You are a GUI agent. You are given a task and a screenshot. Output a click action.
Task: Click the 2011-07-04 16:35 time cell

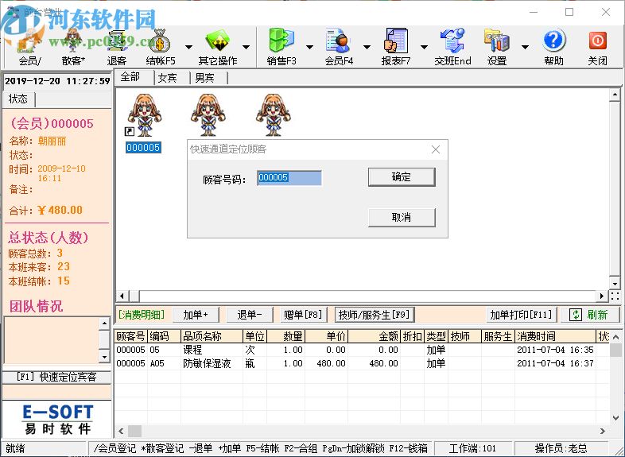(555, 350)
